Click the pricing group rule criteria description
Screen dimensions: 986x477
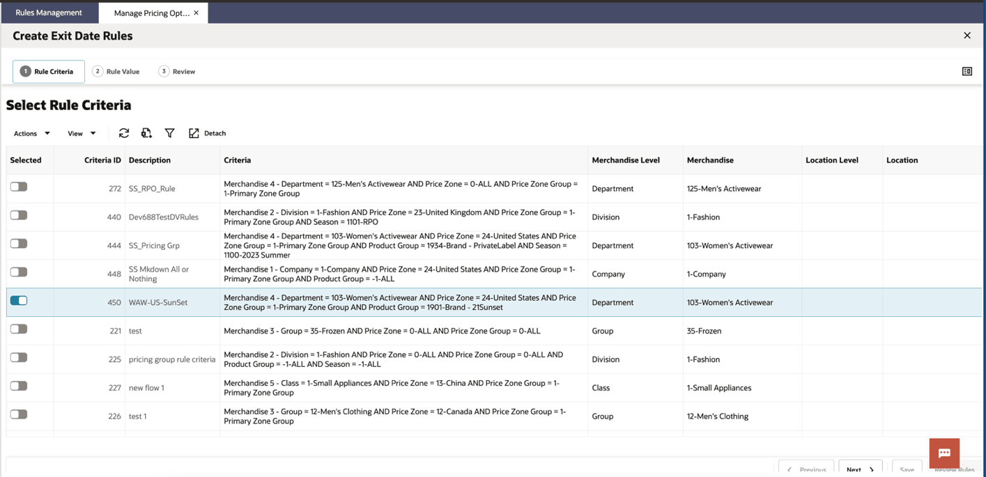pyautogui.click(x=172, y=359)
